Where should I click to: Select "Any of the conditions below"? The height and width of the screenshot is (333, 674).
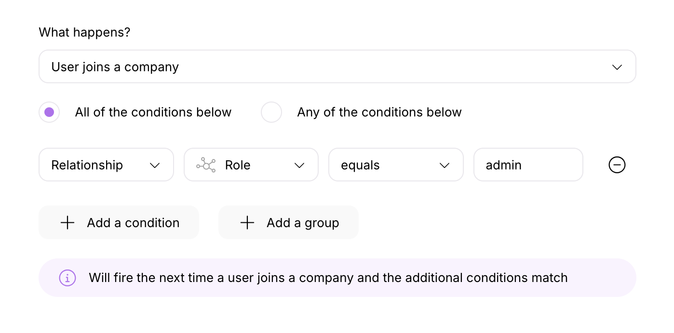271,112
